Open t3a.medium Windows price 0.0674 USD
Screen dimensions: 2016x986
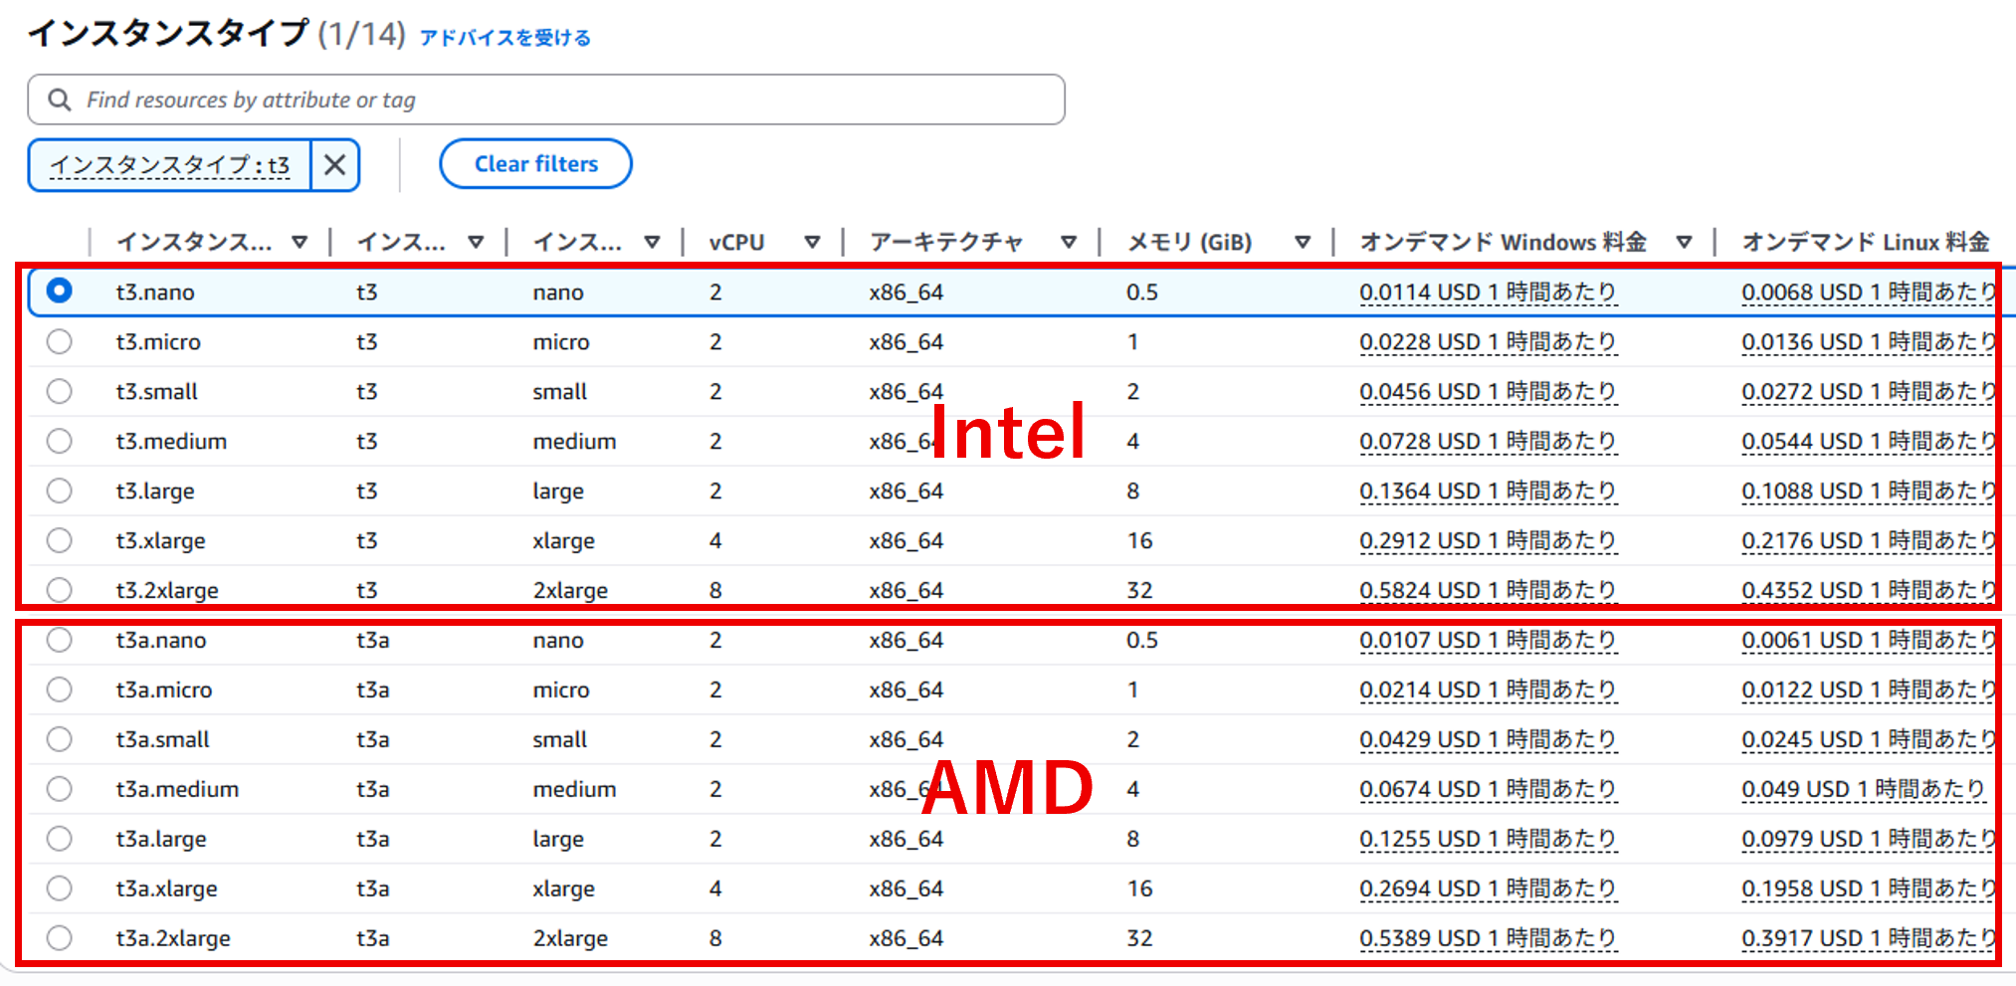pos(1488,790)
